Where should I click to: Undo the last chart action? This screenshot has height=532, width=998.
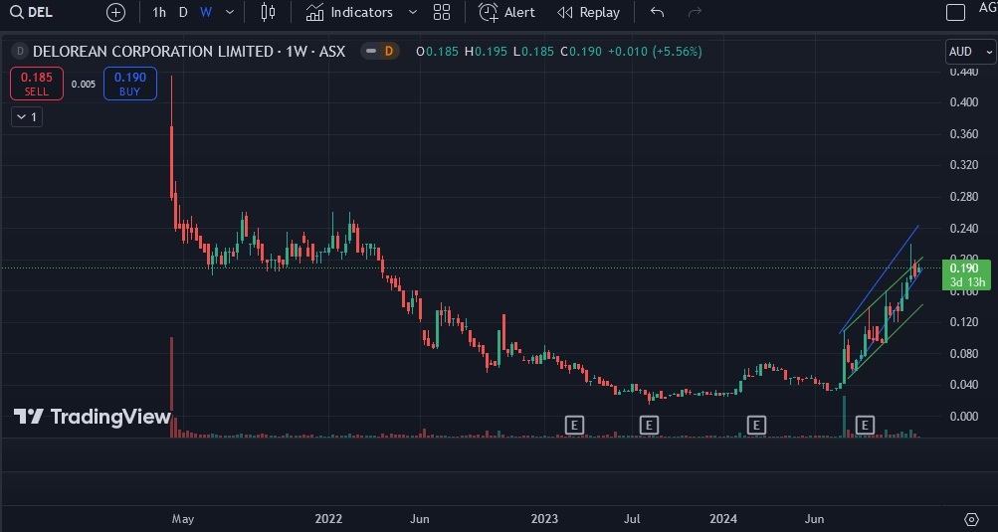pyautogui.click(x=658, y=12)
